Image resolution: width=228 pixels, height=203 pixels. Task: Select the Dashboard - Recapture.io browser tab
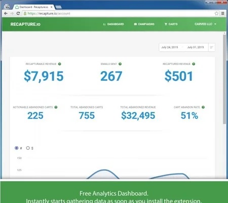(34, 7)
